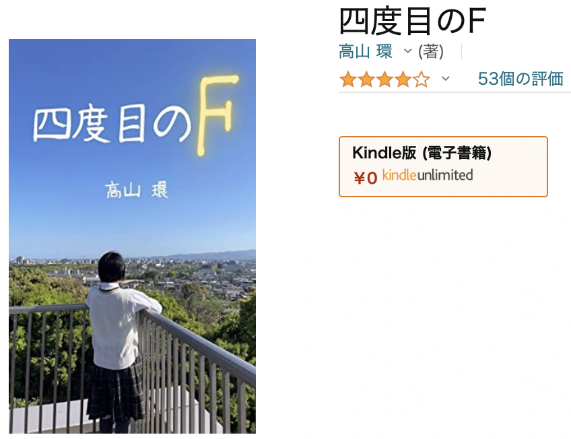Click the first rating star
Screen dimensions: 571x439
[347, 79]
